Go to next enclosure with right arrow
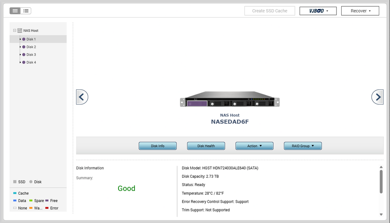Screen dimensions: 390x223 point(378,97)
